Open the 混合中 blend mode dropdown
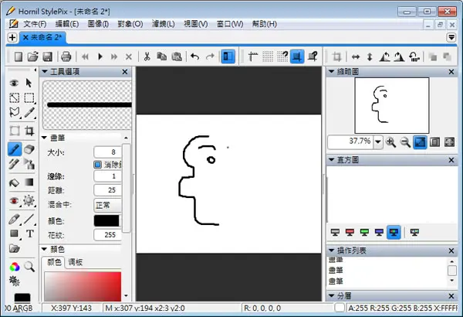The width and height of the screenshot is (463, 317). 108,205
